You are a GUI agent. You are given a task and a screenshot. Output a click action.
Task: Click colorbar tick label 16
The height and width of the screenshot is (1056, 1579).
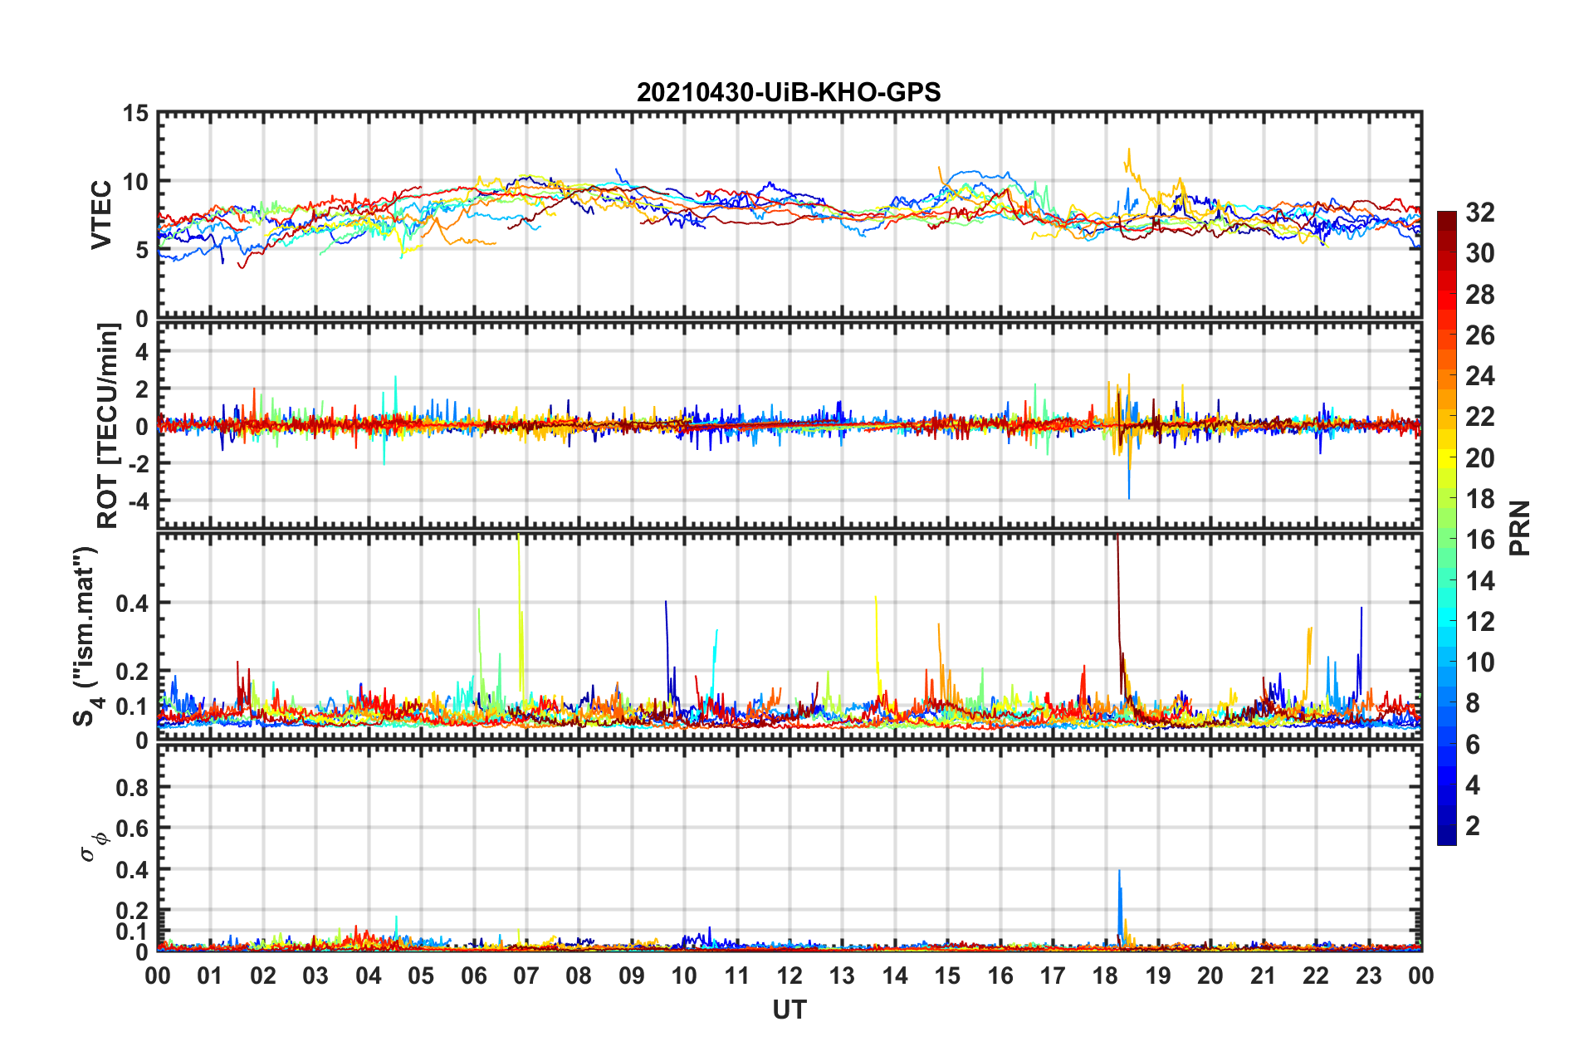point(1479,540)
